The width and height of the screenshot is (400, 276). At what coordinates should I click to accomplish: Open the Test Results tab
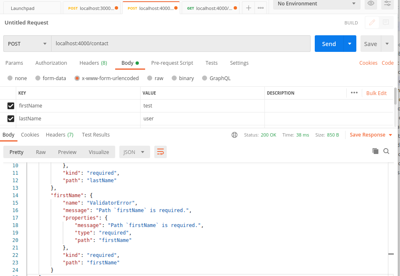(96, 134)
